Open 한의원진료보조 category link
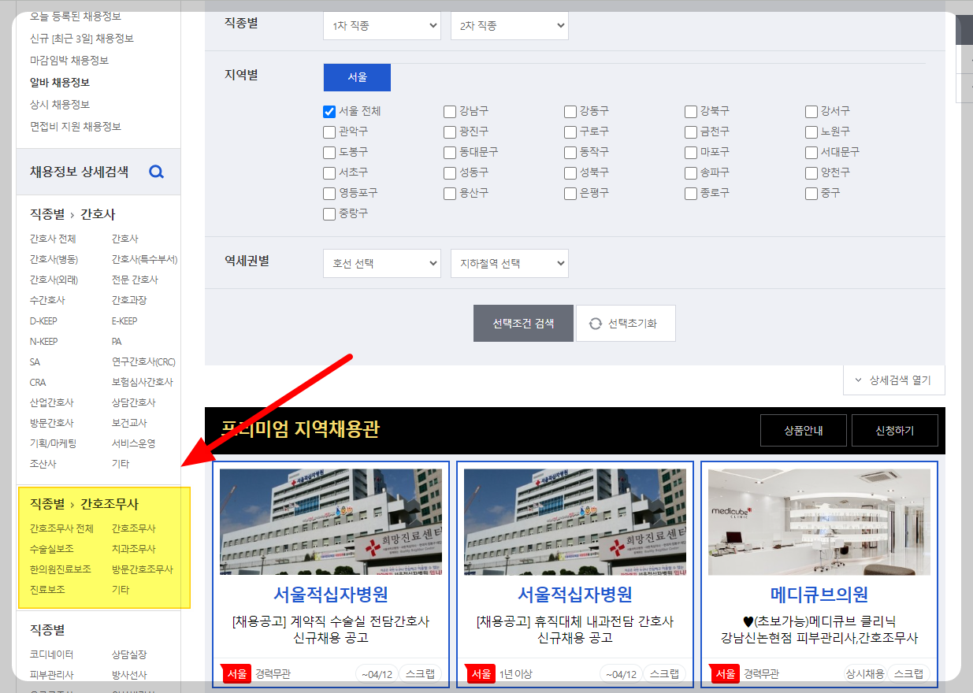 [61, 569]
